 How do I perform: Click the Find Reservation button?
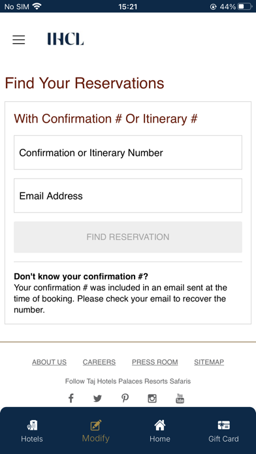point(128,237)
